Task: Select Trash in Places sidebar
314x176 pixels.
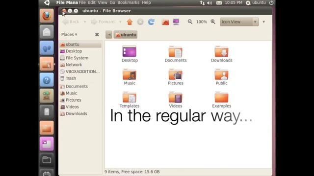Action: (x=80, y=78)
